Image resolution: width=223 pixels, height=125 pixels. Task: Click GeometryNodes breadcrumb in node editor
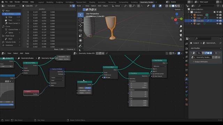pos(27,58)
